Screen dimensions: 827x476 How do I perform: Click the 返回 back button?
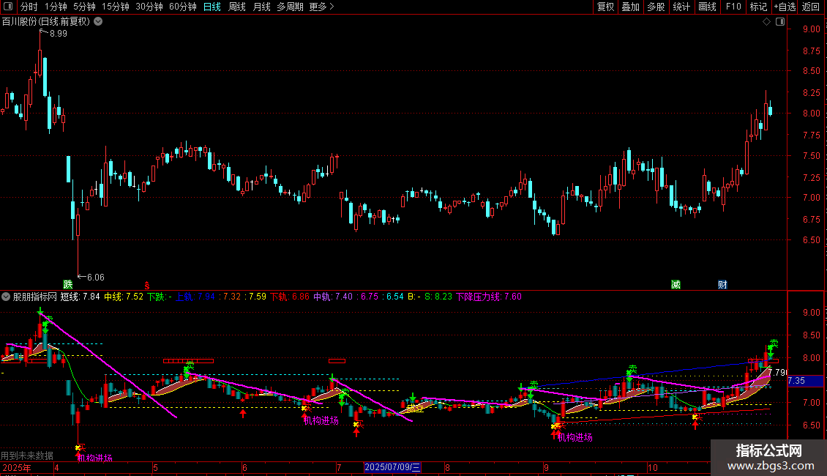pos(811,7)
